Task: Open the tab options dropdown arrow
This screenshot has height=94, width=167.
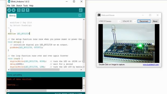Action: point(80,15)
